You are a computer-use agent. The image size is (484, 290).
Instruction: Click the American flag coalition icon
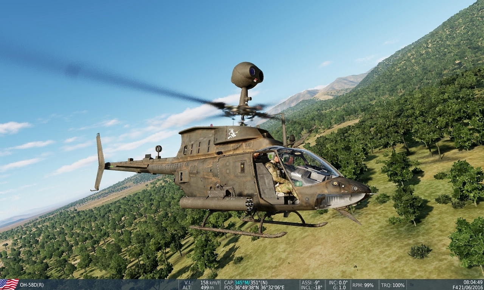8,284
